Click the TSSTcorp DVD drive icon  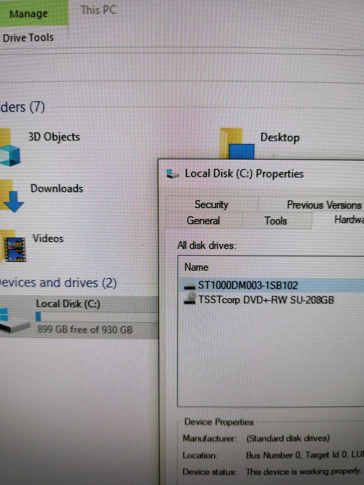click(x=190, y=299)
